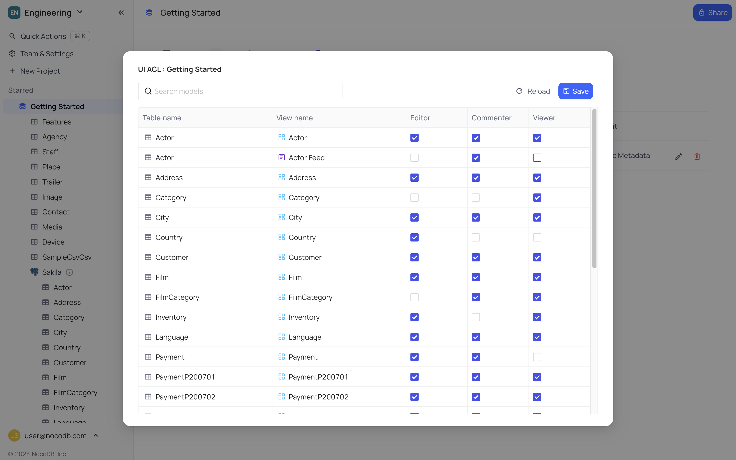Click the Quick Actions search icon
Image resolution: width=736 pixels, height=460 pixels.
(12, 36)
